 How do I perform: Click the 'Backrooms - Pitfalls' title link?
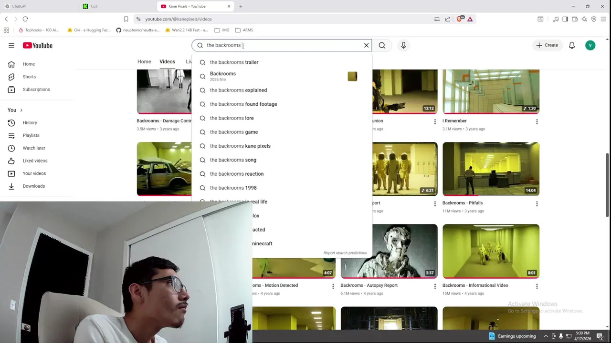(x=462, y=203)
